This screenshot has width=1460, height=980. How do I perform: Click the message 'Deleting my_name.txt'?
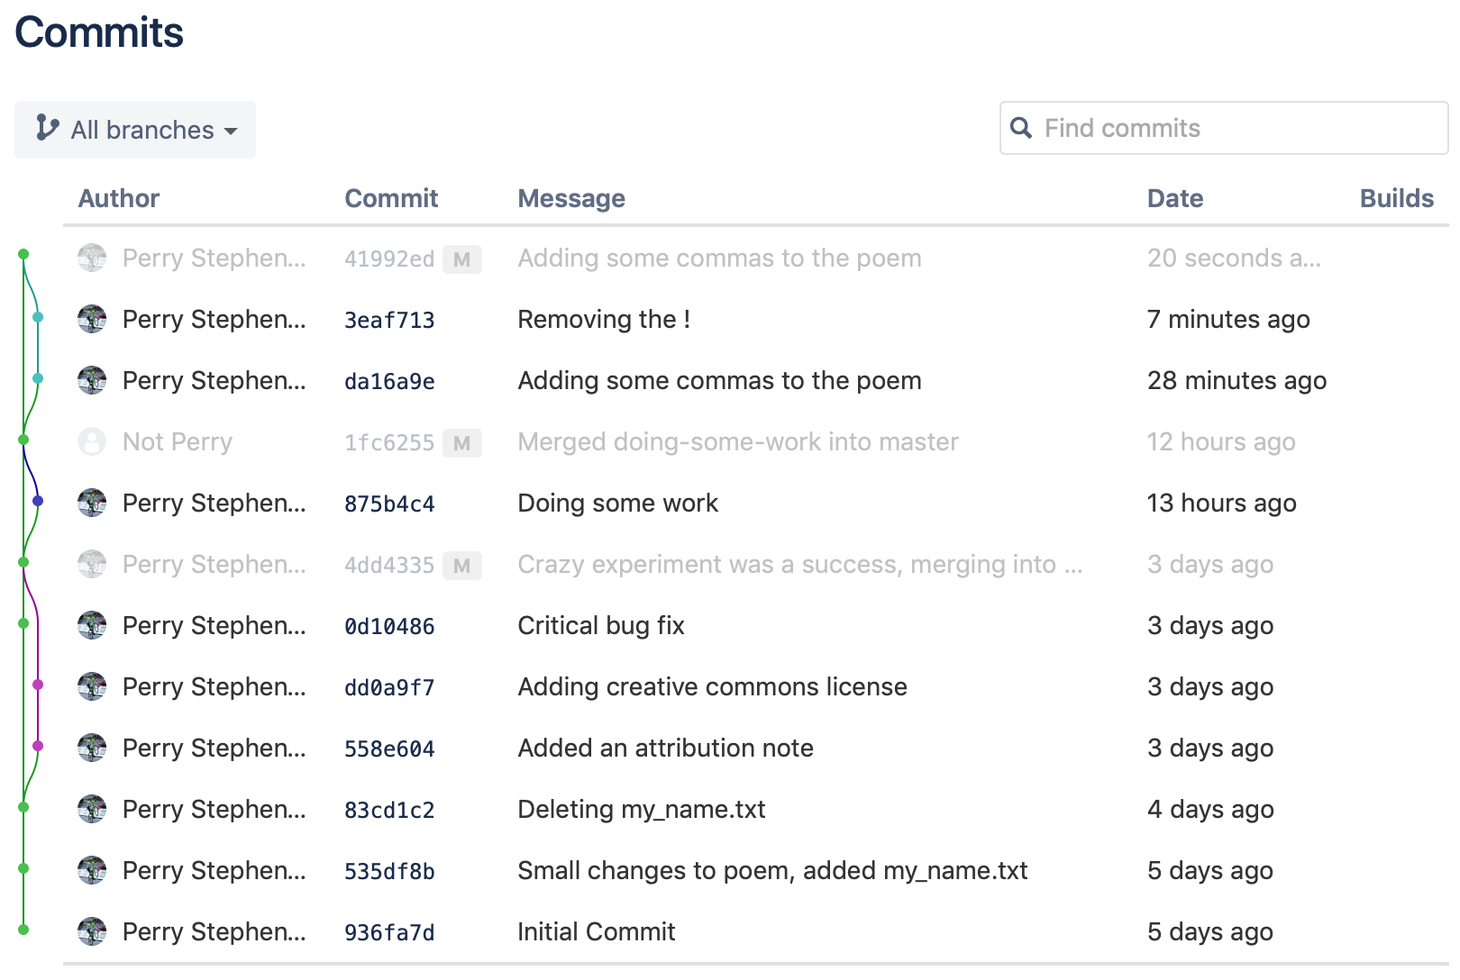[x=642, y=810]
